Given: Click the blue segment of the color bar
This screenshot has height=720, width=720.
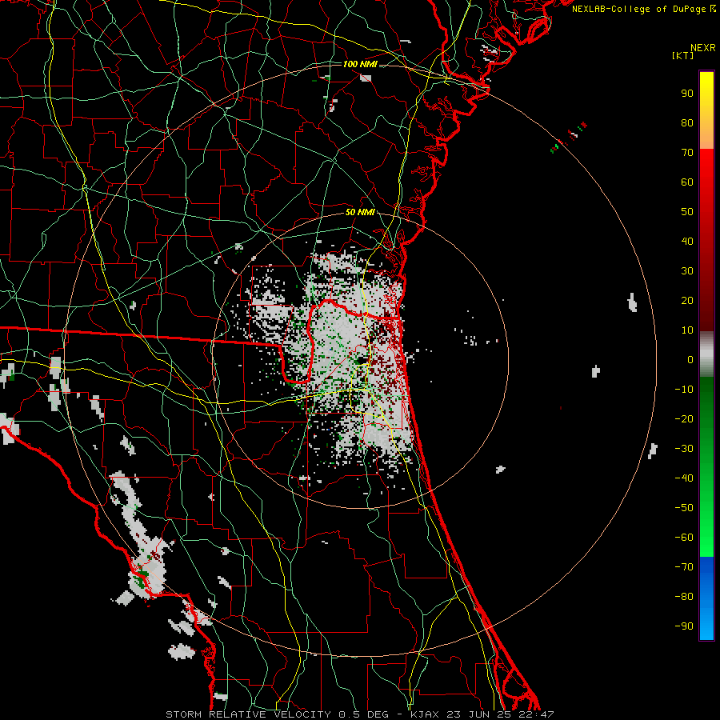Looking at the screenshot, I should point(706,598).
